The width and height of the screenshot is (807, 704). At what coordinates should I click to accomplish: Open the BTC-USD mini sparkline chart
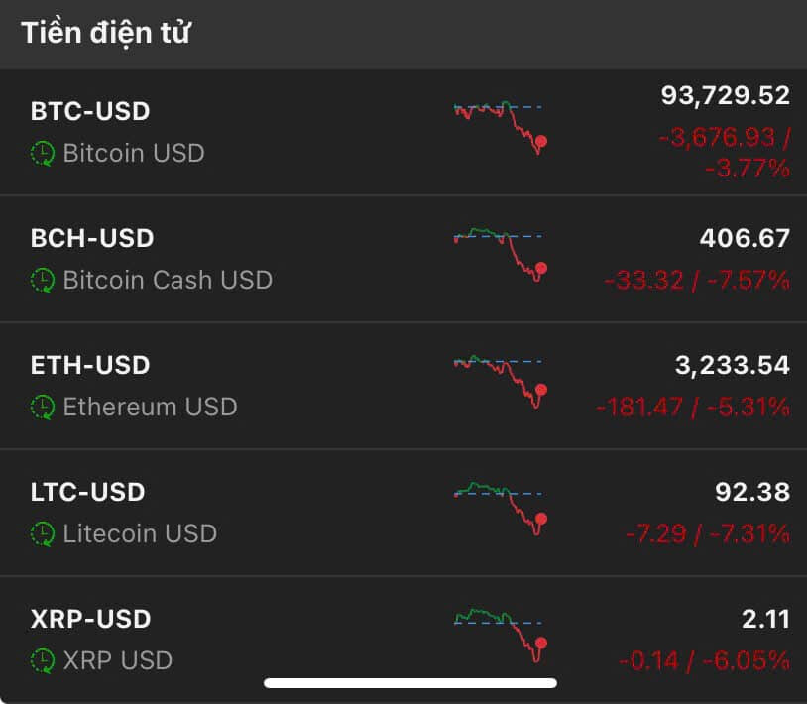pyautogui.click(x=499, y=126)
